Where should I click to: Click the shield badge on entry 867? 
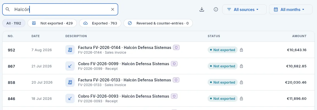pos(174,64)
